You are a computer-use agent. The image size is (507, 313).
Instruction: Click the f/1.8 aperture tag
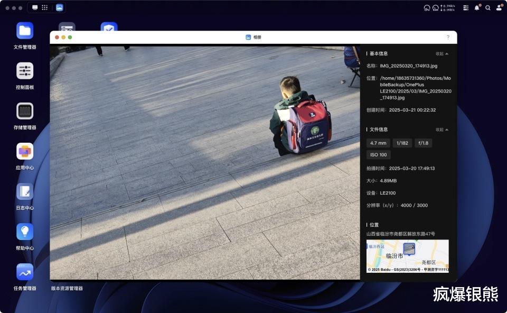tap(423, 143)
